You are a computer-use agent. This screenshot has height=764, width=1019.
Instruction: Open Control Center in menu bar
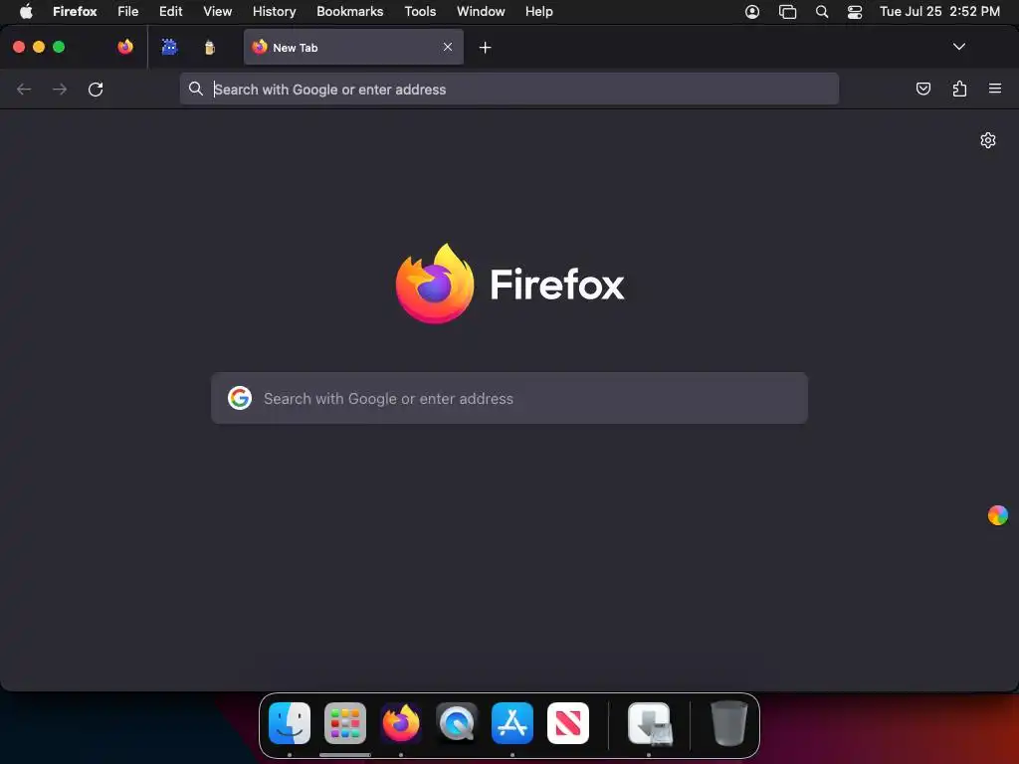tap(855, 12)
